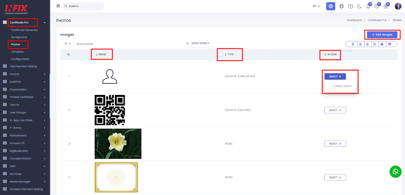Viewport: 405px width, 195px height.
Task: Click the Infix LMS logo
Action: [x=16, y=9]
